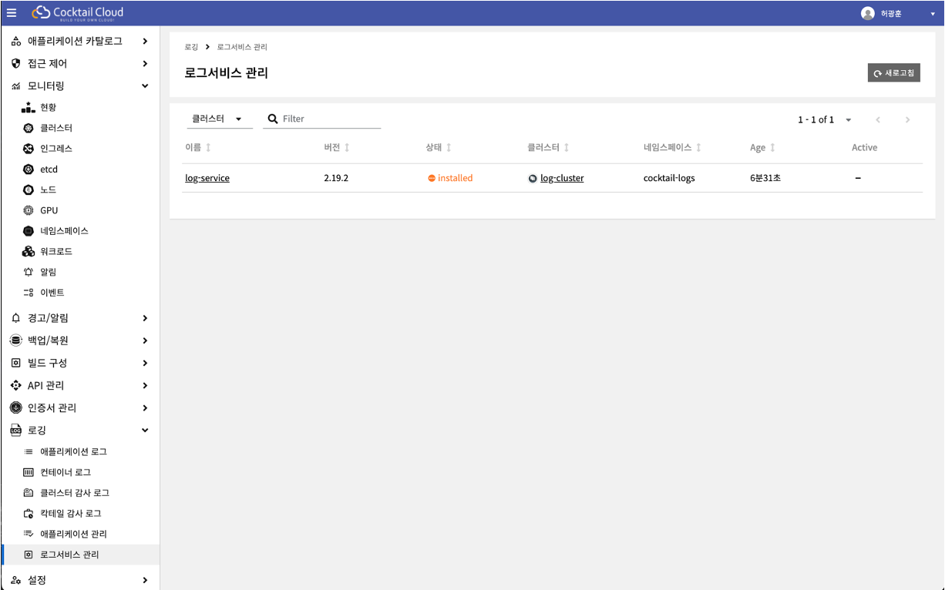This screenshot has height=590, width=945.
Task: Select 클러스터 감사 로그 menu item
Action: (74, 493)
